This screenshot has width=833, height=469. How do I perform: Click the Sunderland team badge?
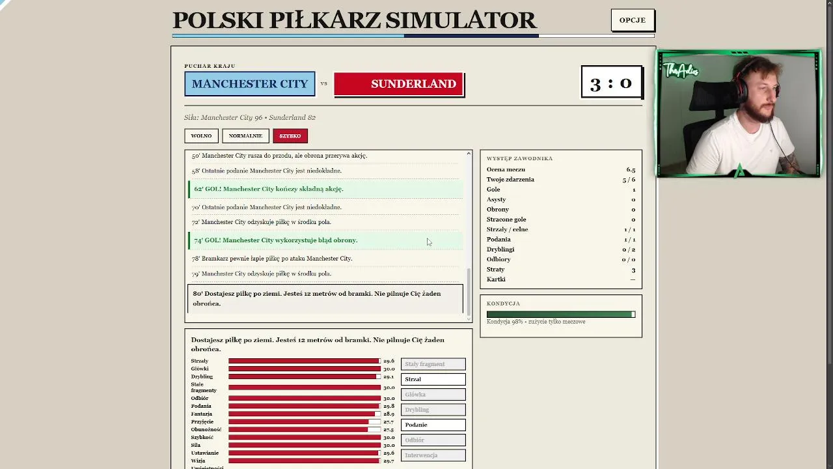point(399,84)
